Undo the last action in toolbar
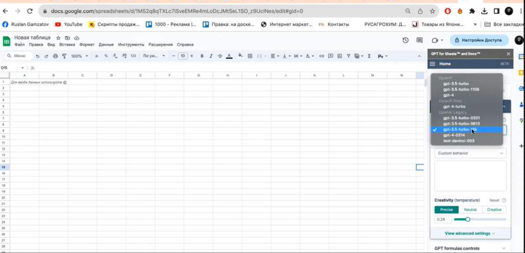The height and width of the screenshot is (253, 525). [37, 56]
